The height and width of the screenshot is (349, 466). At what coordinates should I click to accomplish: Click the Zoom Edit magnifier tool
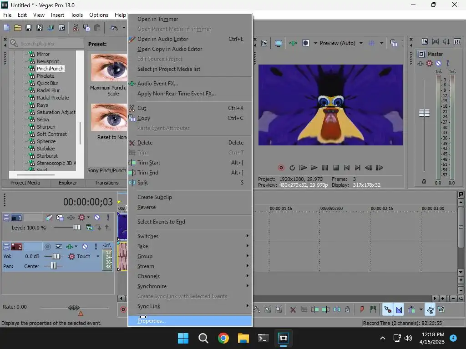point(278,310)
